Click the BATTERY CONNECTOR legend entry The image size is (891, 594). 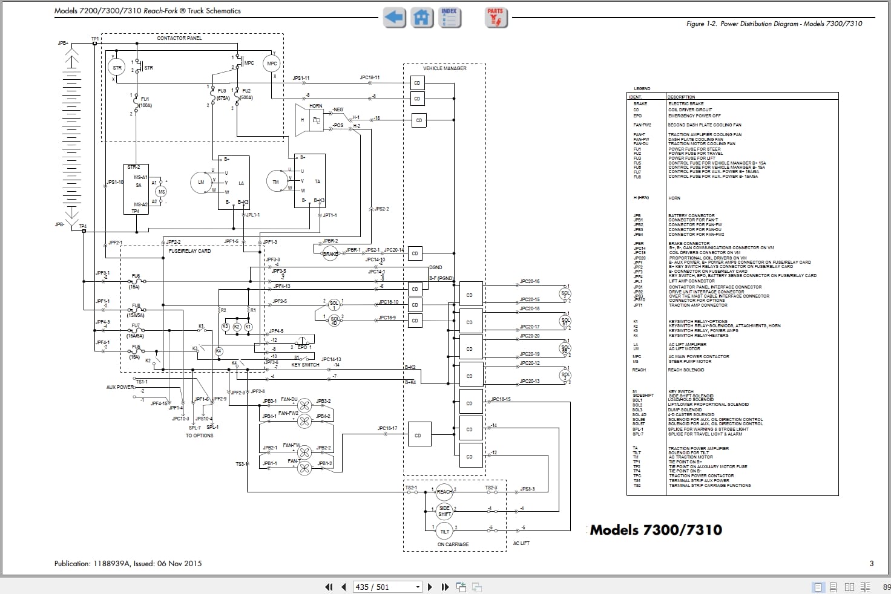tap(691, 215)
